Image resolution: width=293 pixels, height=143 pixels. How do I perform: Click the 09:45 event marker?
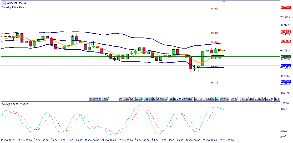pyautogui.click(x=198, y=99)
